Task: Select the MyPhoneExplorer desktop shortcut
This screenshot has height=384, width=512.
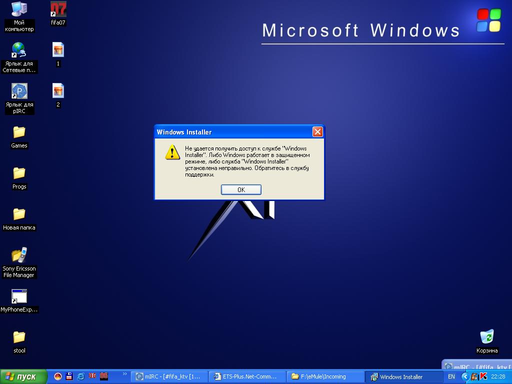Action: coord(19,296)
